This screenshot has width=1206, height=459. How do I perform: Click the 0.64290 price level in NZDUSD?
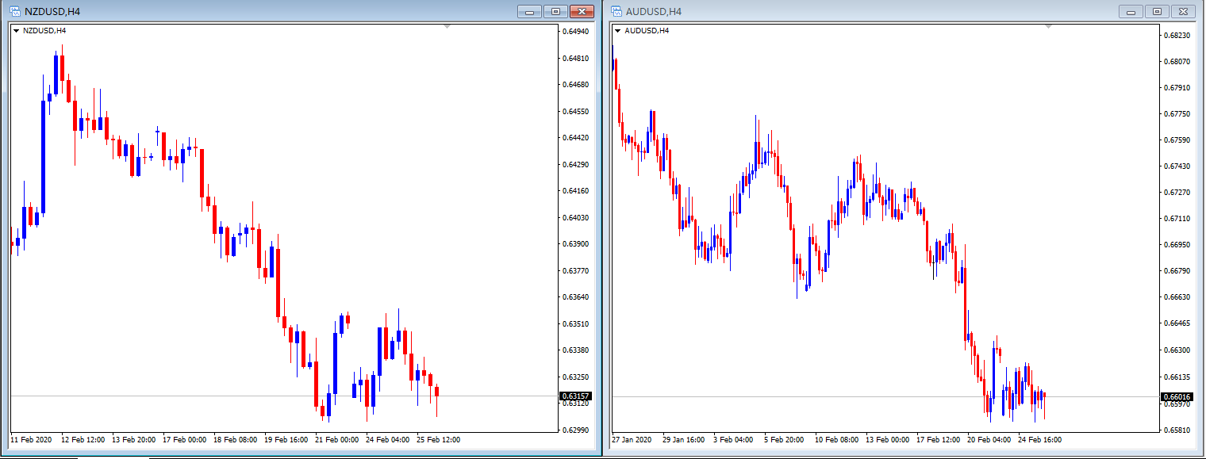point(575,165)
